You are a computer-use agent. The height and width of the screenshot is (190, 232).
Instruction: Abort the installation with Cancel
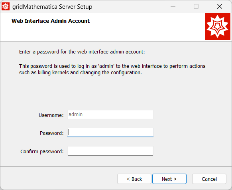(209, 179)
